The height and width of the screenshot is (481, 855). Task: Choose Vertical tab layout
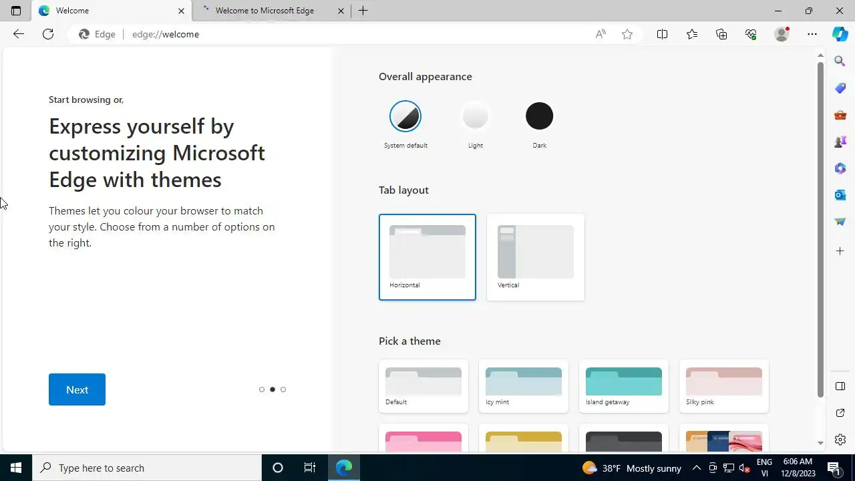(x=536, y=257)
